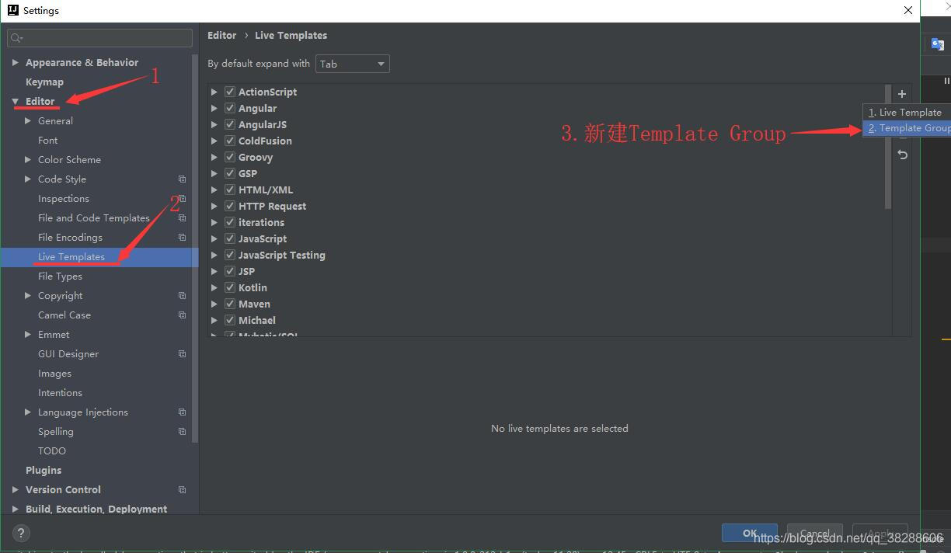Click the settings search input field
The height and width of the screenshot is (553, 951).
(x=99, y=38)
